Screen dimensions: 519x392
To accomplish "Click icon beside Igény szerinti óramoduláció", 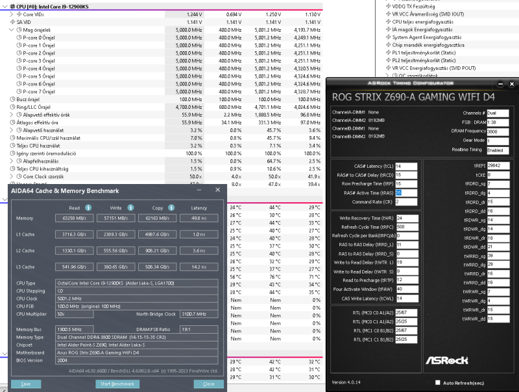I will click(12, 154).
